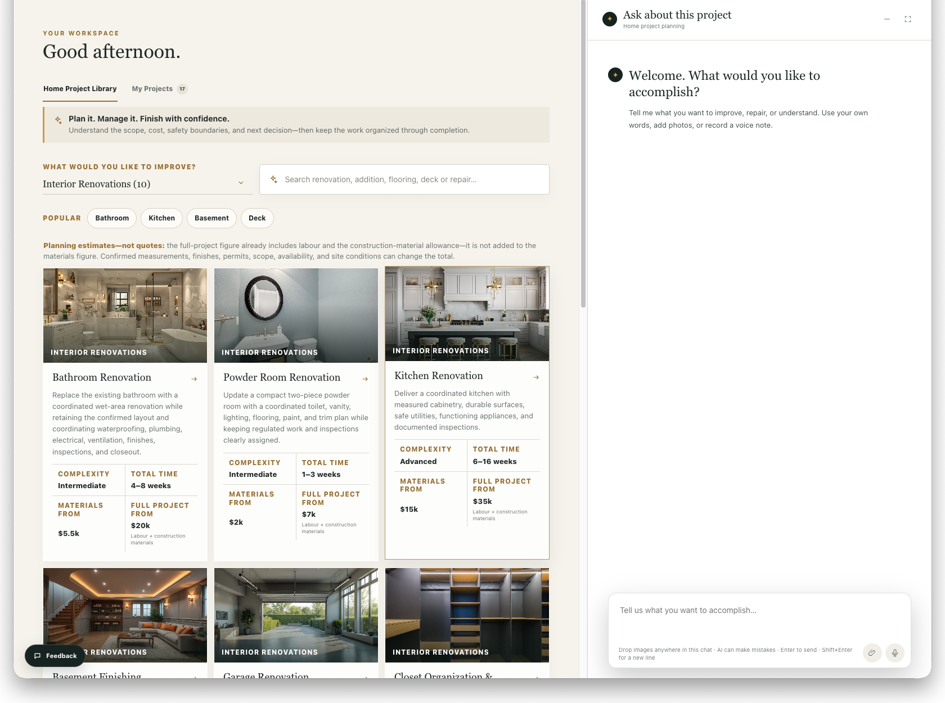The width and height of the screenshot is (945, 703).
Task: Click the Kitchen Renovation photo thumbnail
Action: (x=467, y=314)
